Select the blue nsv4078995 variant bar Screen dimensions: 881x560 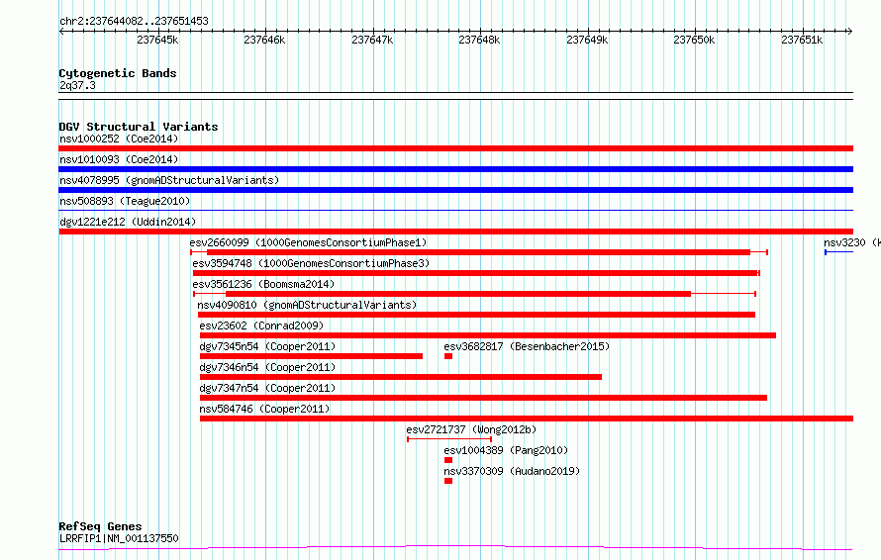(x=455, y=190)
